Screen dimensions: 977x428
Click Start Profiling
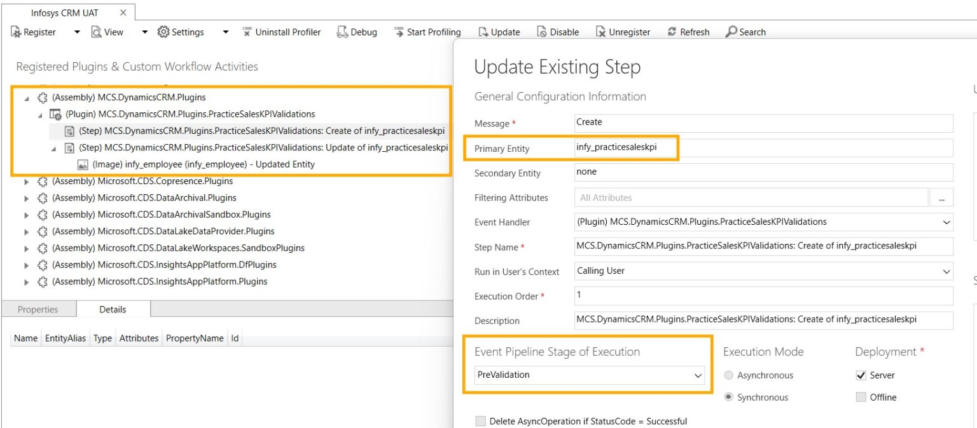(x=427, y=32)
